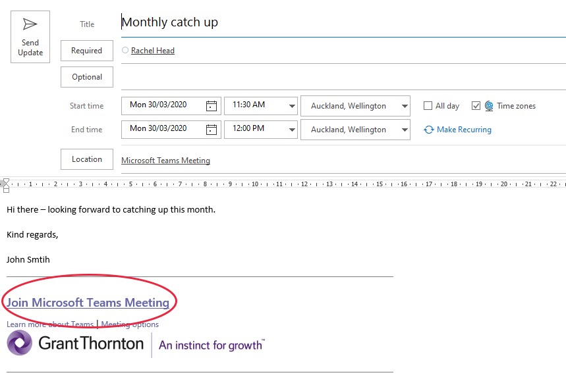The image size is (566, 383).
Task: Select the Rachel Head attendee
Action: (x=153, y=51)
